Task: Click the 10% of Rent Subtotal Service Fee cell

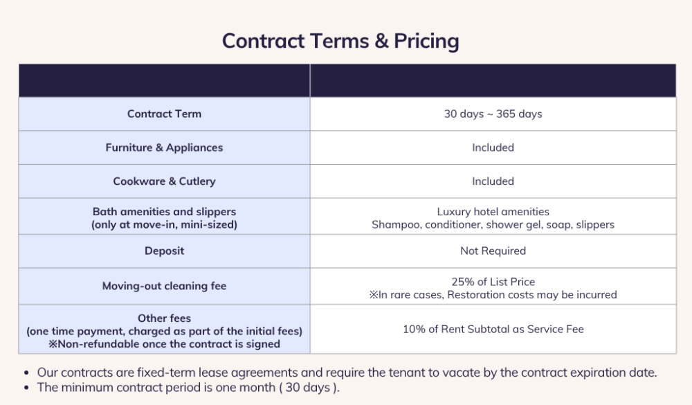Action: pyautogui.click(x=493, y=329)
